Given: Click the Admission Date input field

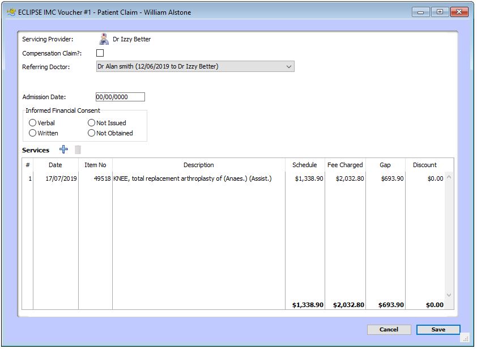Looking at the screenshot, I should [121, 96].
